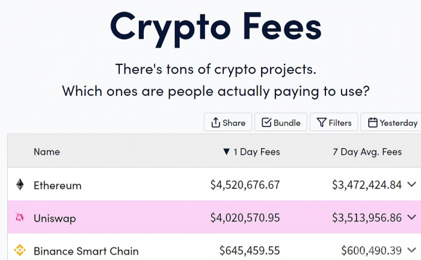The height and width of the screenshot is (260, 421).
Task: Click the Binance Smart Chain name
Action: point(86,250)
